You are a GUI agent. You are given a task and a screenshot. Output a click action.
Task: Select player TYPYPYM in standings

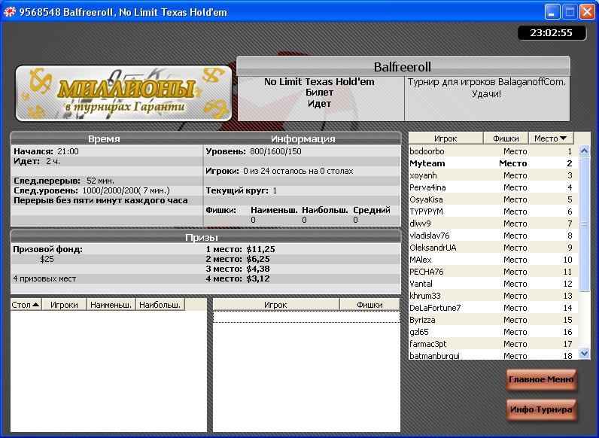[493, 211]
